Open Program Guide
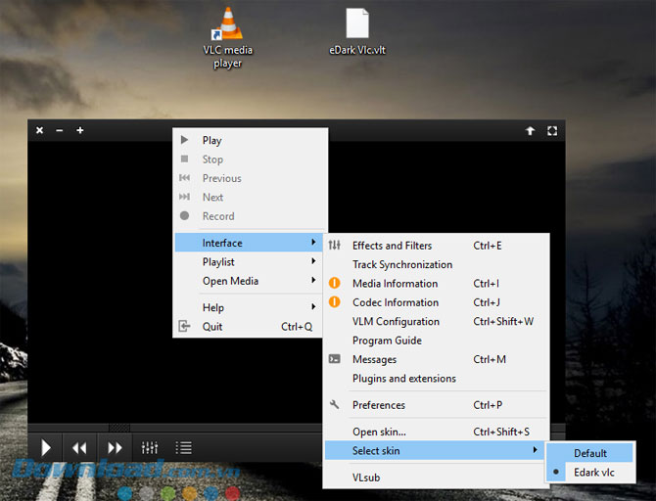This screenshot has height=501, width=656. coord(436,340)
